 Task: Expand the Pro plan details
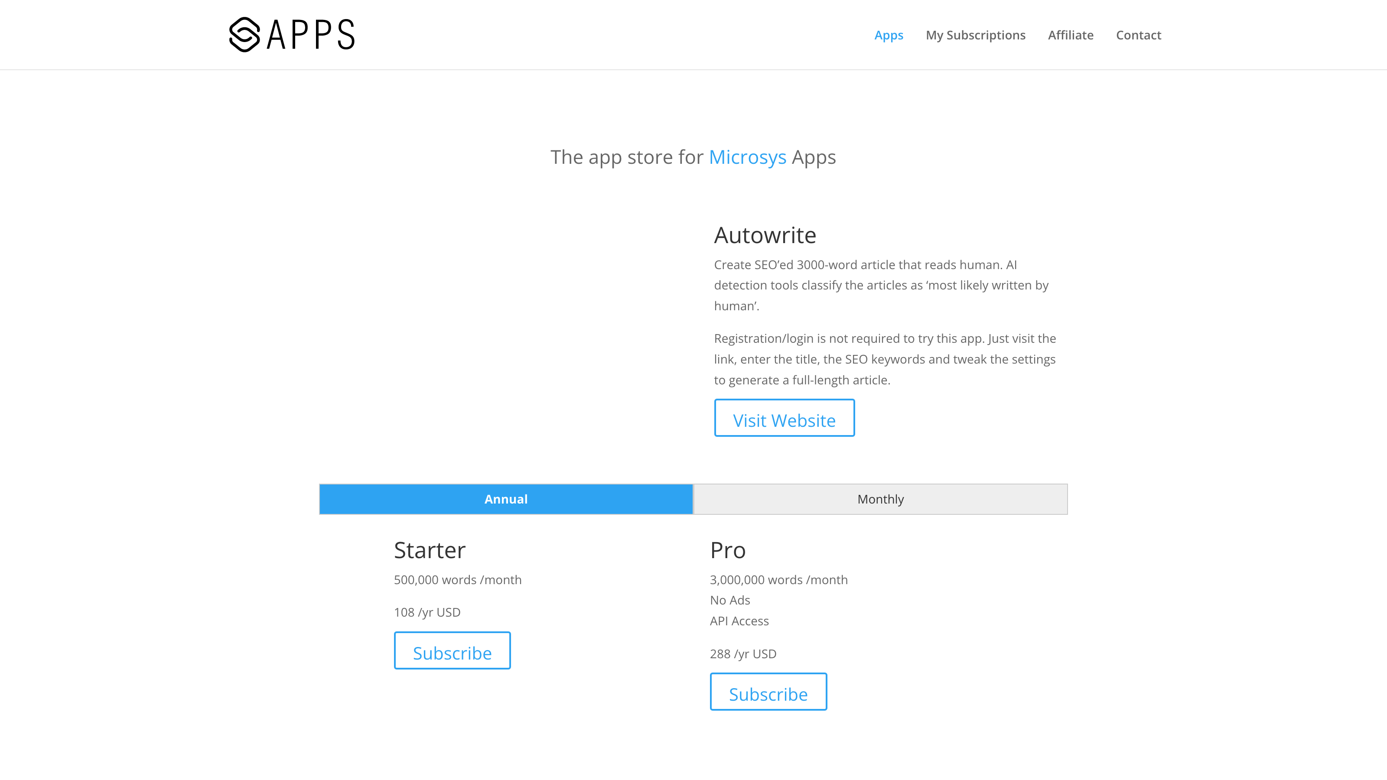coord(728,549)
